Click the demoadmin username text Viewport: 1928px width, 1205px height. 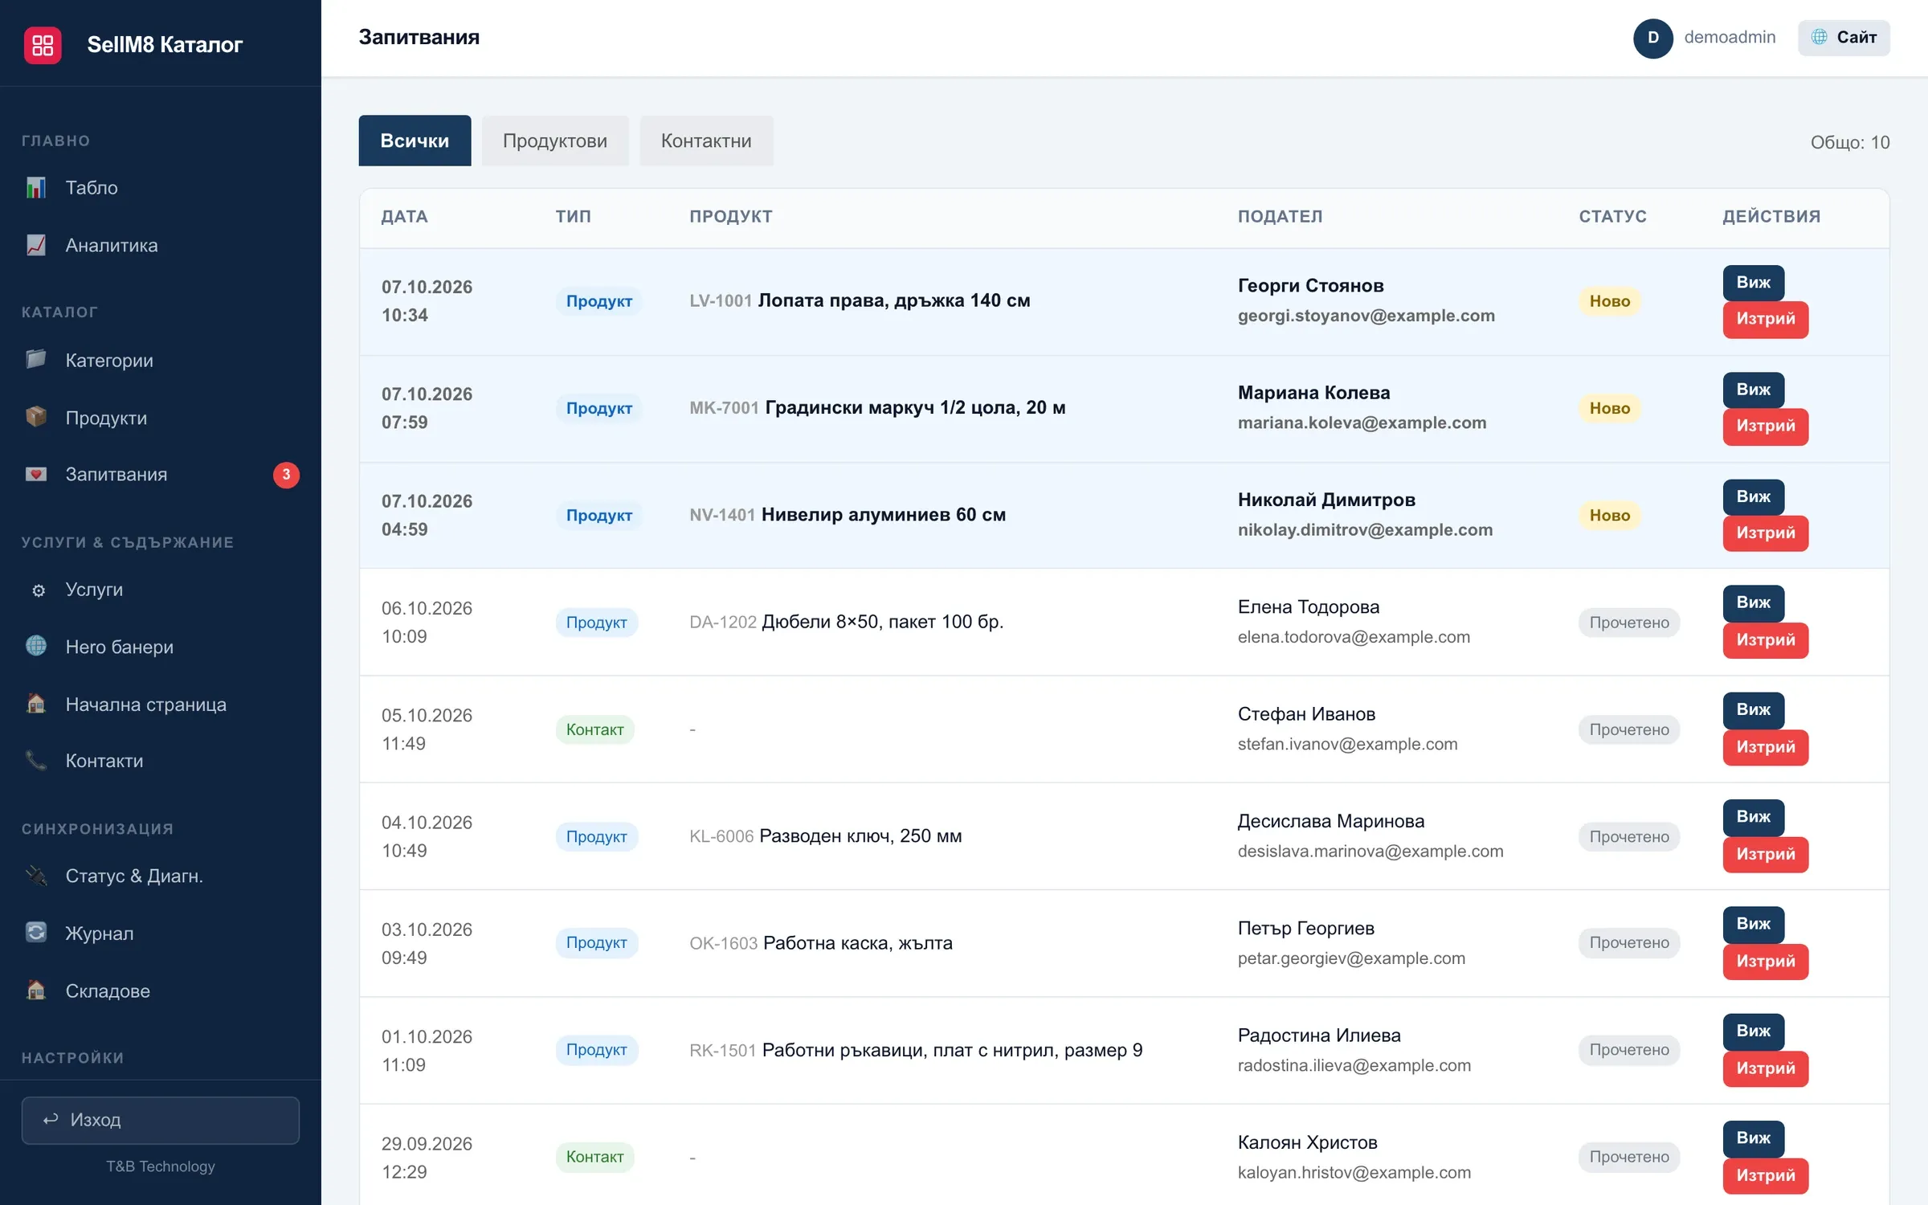1730,37
